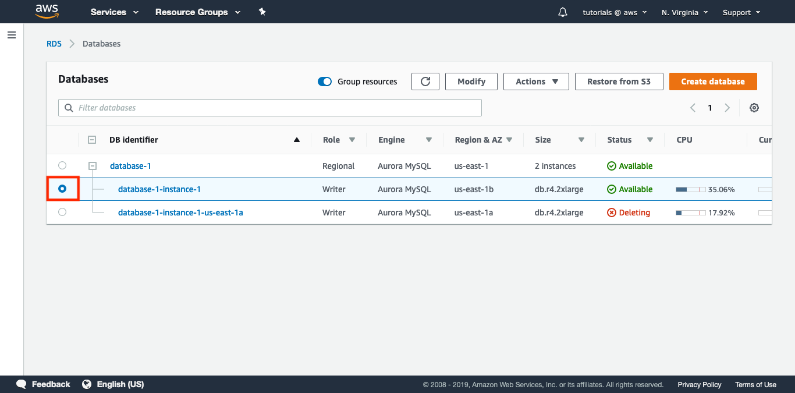The height and width of the screenshot is (393, 795).
Task: Click the Deleting status text
Action: 634,213
